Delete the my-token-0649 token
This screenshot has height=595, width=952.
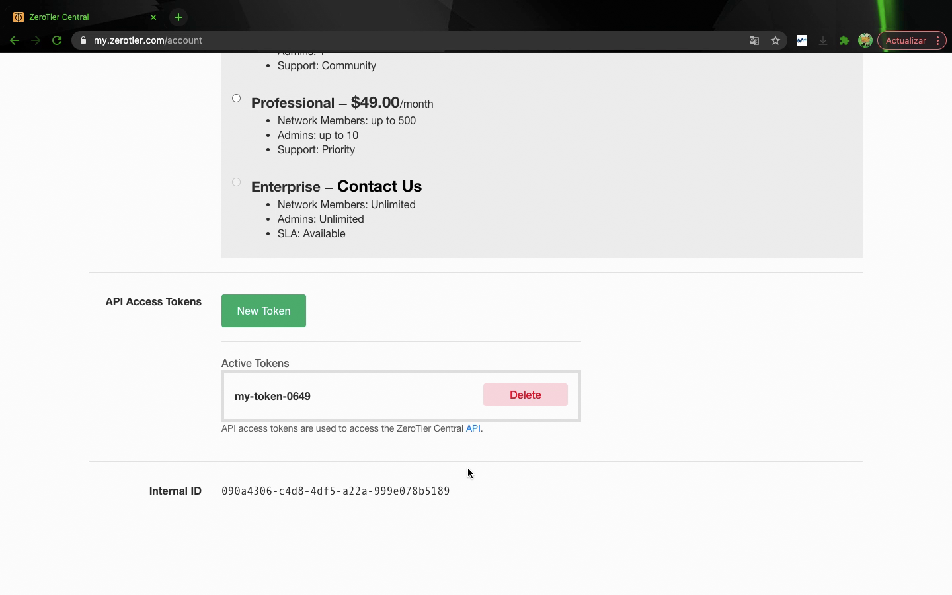point(525,395)
